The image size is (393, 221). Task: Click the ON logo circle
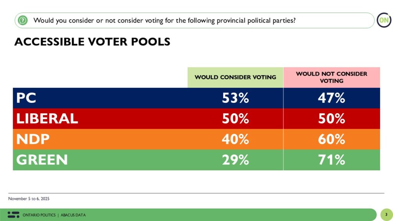coord(383,20)
